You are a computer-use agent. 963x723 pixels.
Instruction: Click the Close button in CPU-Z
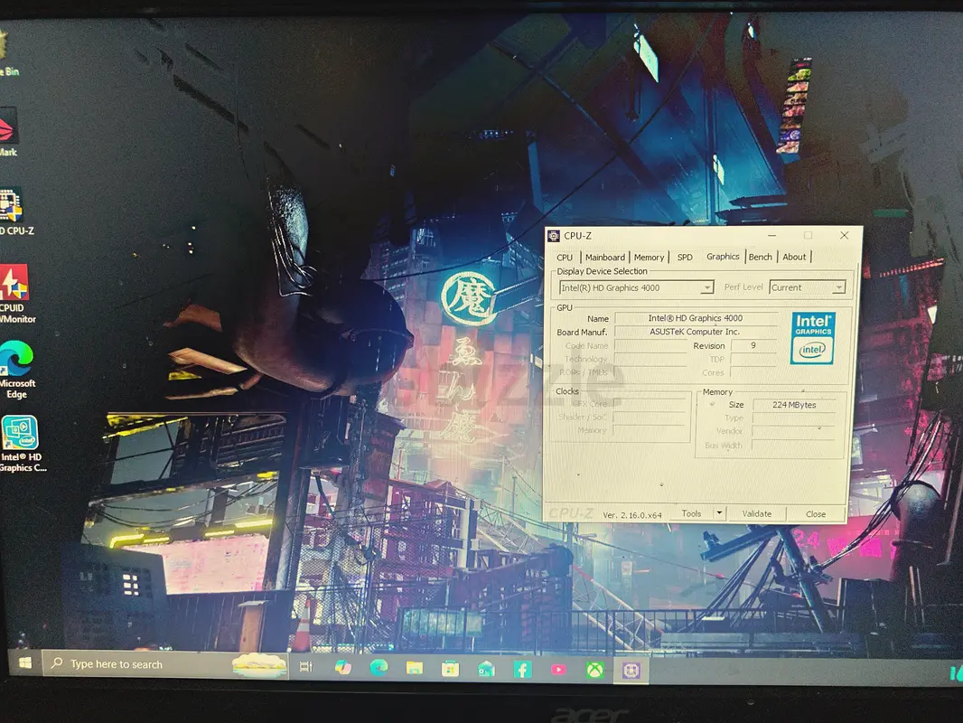click(816, 514)
